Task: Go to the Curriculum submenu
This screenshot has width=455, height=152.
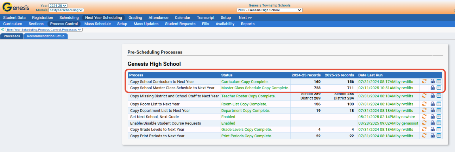Action: coord(13,24)
